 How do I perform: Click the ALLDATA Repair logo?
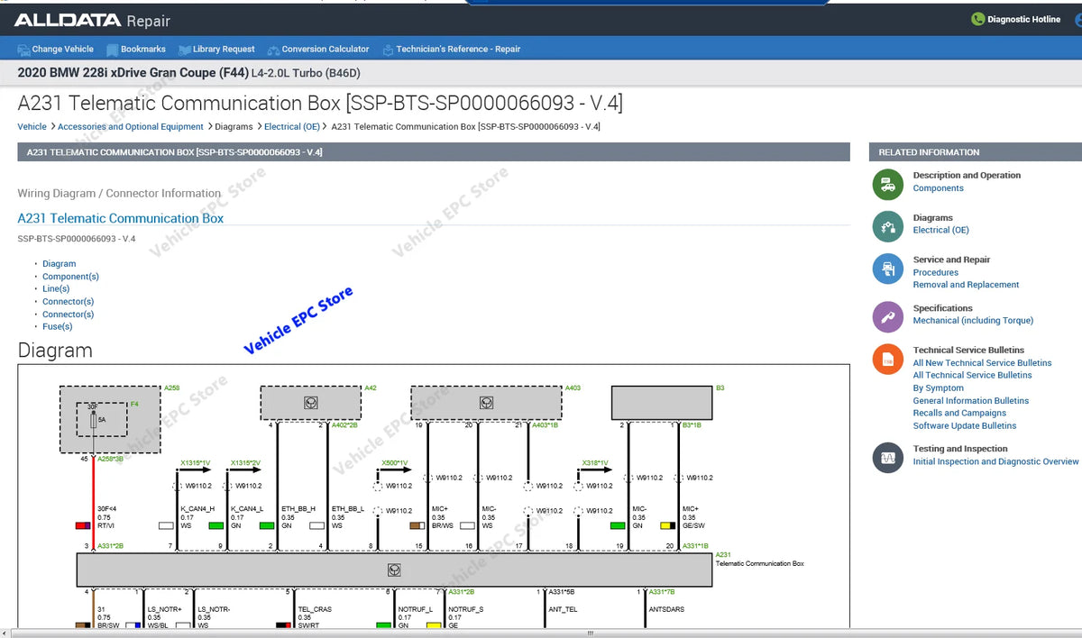(92, 20)
